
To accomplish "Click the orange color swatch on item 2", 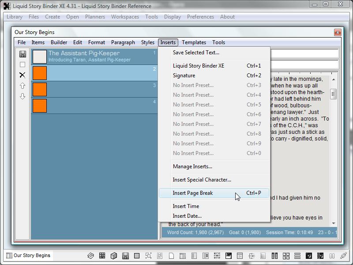I will (x=40, y=73).
